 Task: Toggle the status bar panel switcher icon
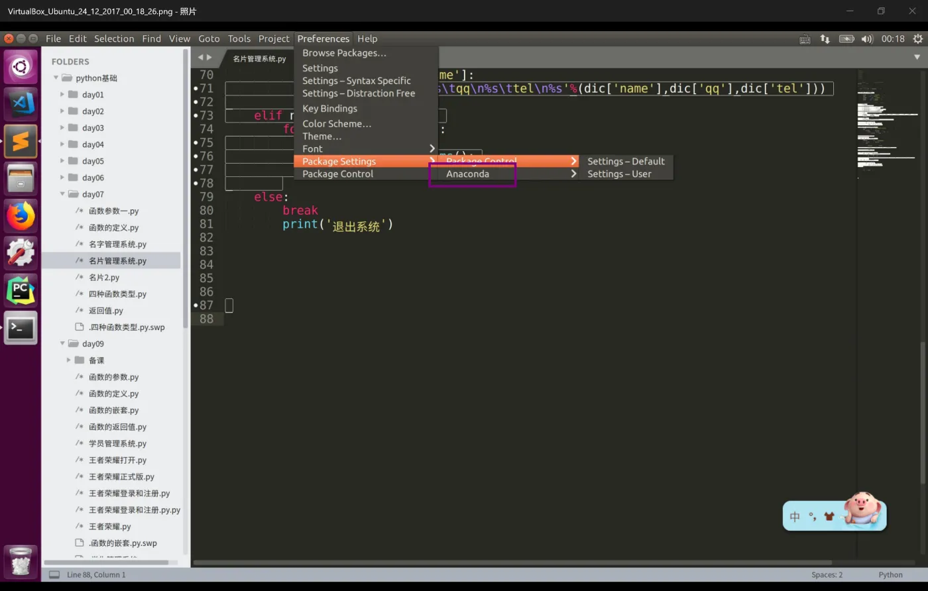click(54, 574)
